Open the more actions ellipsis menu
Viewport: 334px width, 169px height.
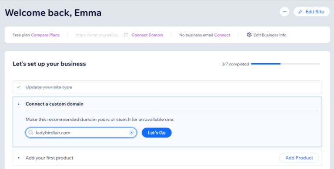coord(284,12)
